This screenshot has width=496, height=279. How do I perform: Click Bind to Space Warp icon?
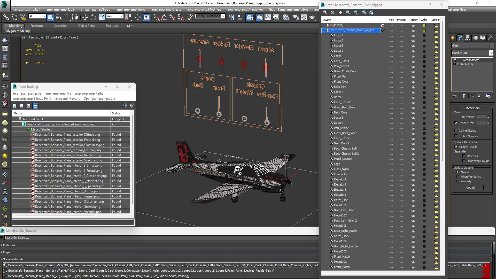23,17
